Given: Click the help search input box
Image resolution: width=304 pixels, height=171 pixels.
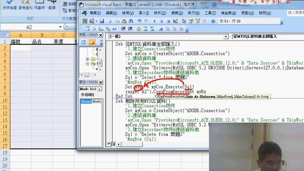Looking at the screenshot, I should 295,13.
